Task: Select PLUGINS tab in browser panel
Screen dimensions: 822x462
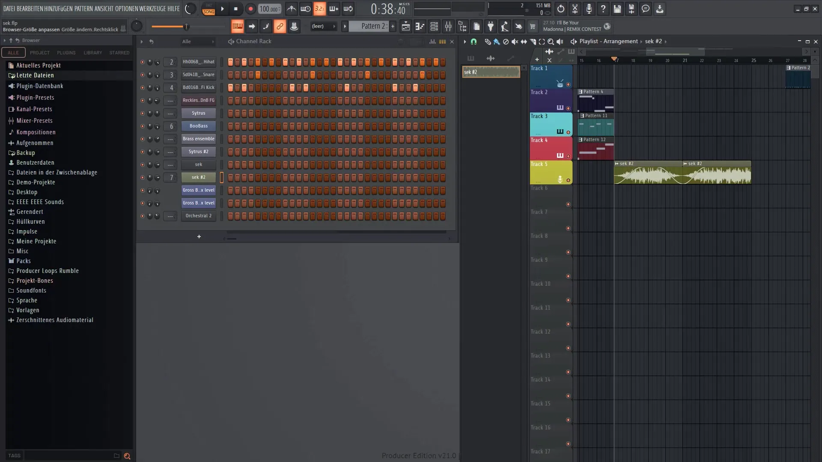Action: click(66, 53)
